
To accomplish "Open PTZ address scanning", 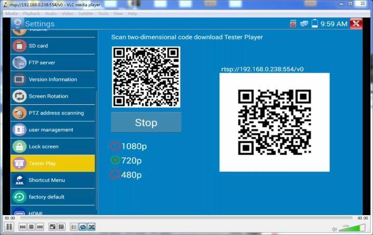I will (x=53, y=113).
